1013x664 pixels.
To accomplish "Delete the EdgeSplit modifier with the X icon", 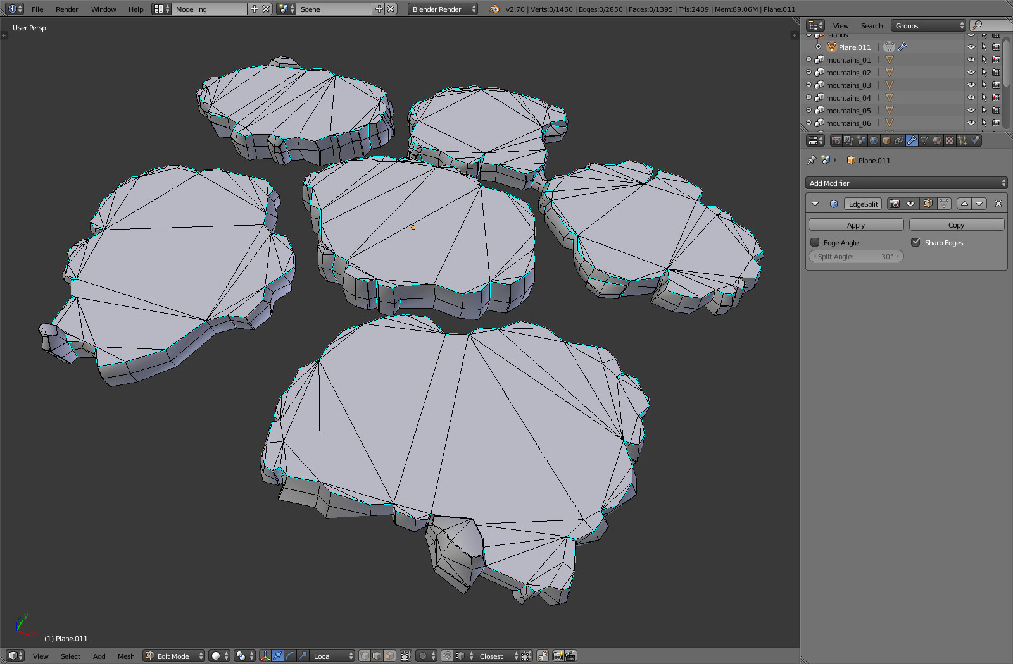I will 998,204.
